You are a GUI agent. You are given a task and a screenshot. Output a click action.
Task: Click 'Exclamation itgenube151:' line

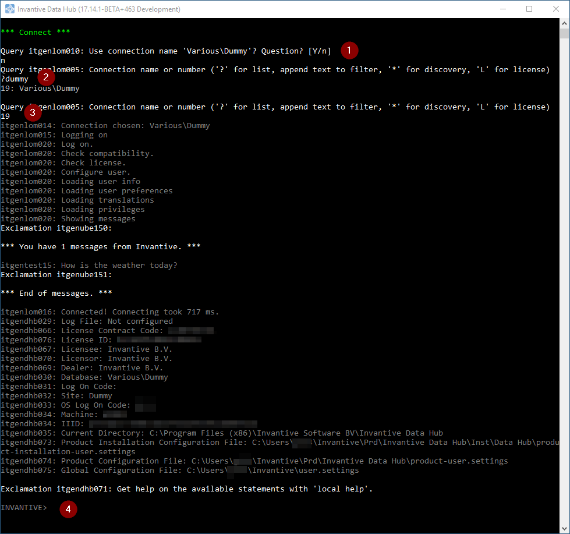coord(56,274)
